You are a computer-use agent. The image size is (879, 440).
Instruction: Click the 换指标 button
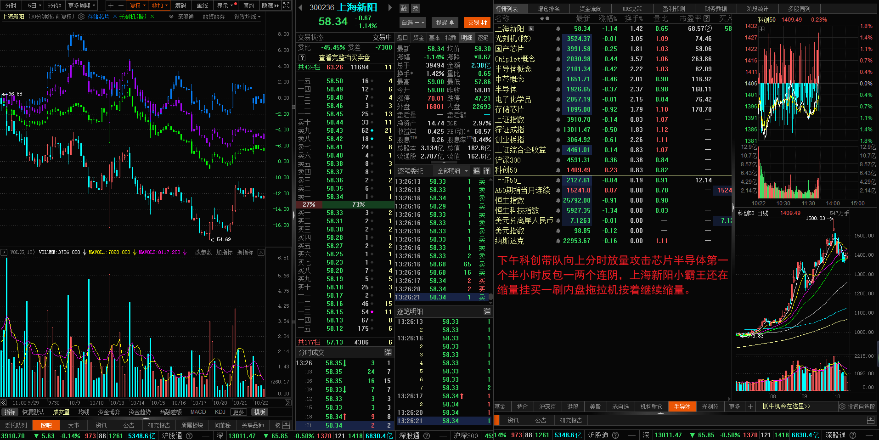point(245,252)
